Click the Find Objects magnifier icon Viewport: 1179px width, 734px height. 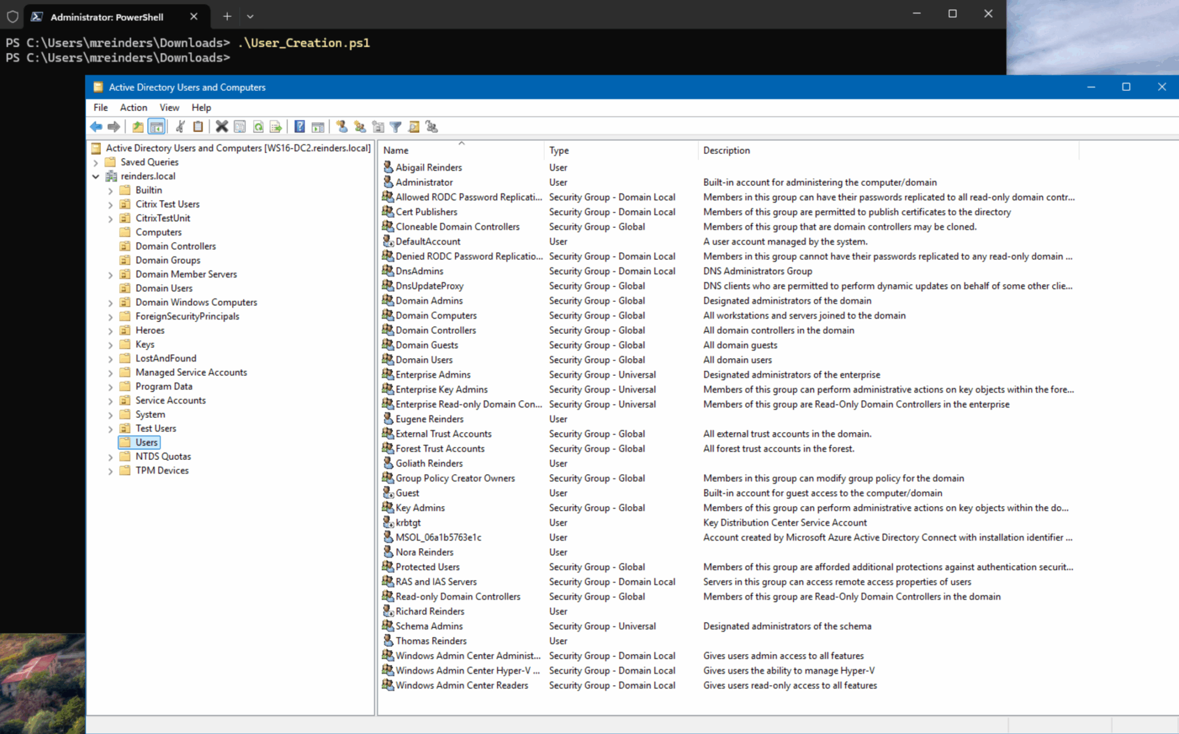coord(413,127)
